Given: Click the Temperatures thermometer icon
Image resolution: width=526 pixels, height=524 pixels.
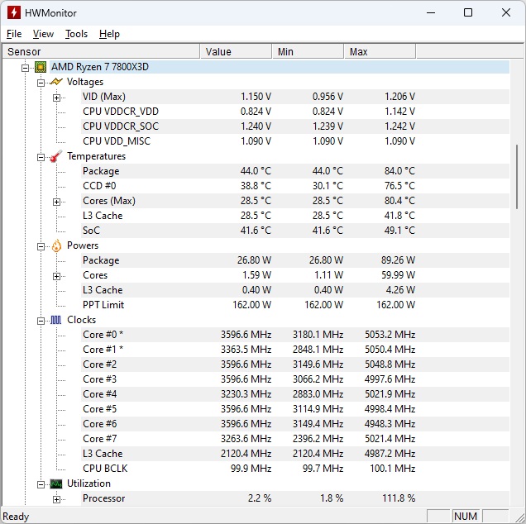Looking at the screenshot, I should [56, 156].
